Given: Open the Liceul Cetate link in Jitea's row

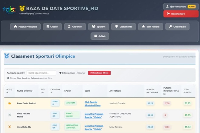Looking at the screenshot, I should 94,127.
